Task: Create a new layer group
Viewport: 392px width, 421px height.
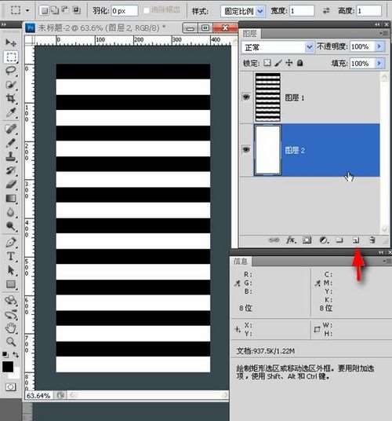Action: [339, 240]
